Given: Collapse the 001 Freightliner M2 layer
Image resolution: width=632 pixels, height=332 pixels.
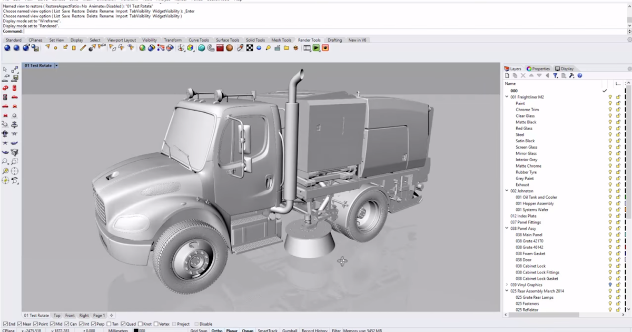Looking at the screenshot, I should pyautogui.click(x=507, y=97).
